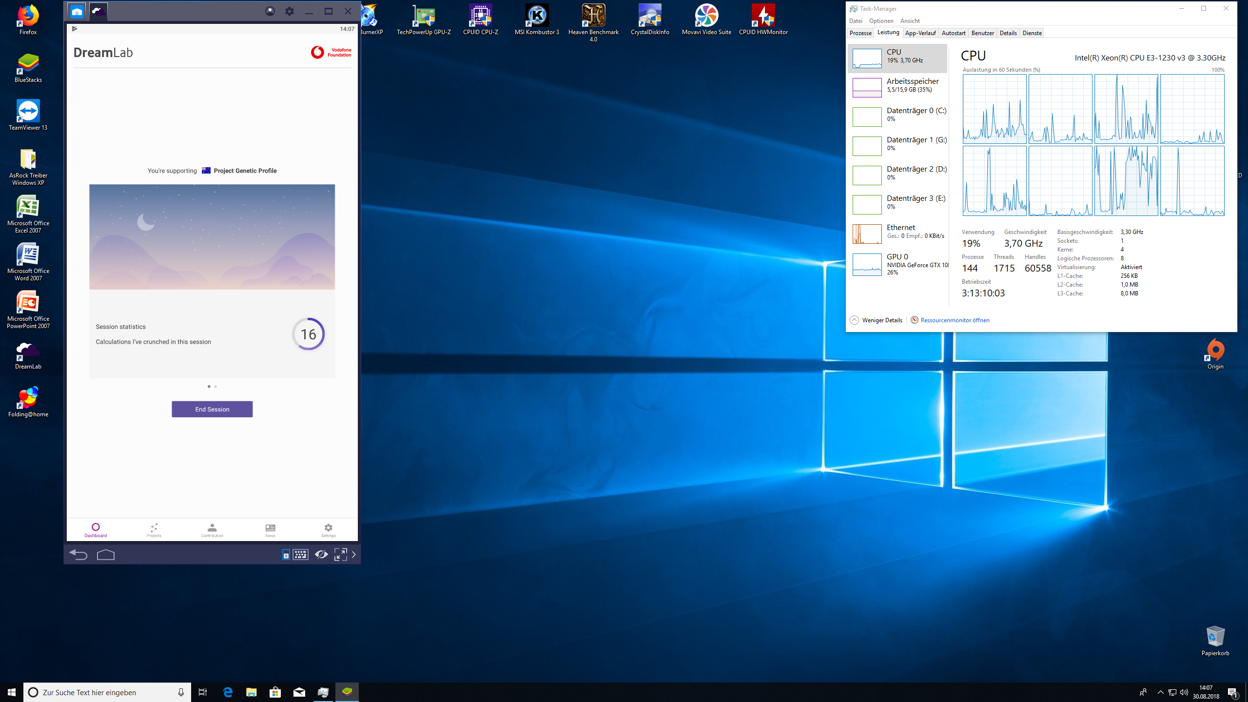Launch Microsoft Edge from taskbar
Image resolution: width=1248 pixels, height=702 pixels.
[x=228, y=692]
